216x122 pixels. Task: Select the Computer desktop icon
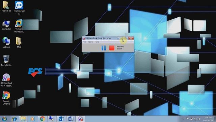6,25
